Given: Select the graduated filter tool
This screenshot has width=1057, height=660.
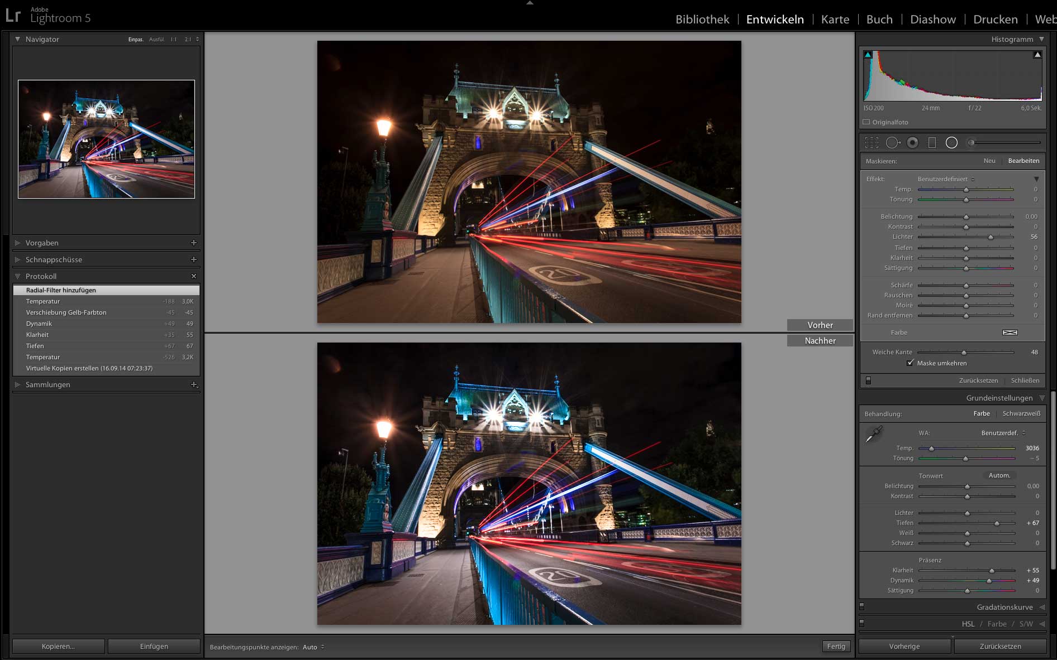Looking at the screenshot, I should coord(932,143).
